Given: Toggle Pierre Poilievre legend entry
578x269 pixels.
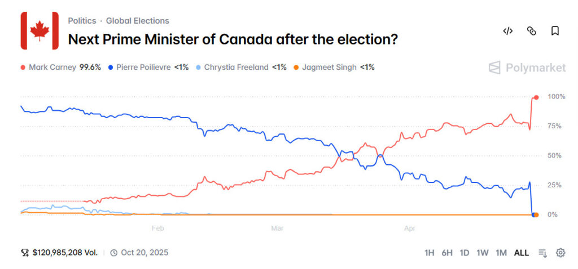Looking at the screenshot, I should (x=146, y=68).
